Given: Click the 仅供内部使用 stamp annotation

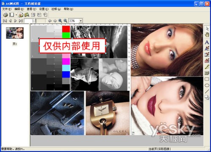Looking at the screenshot, I should pos(72,46).
